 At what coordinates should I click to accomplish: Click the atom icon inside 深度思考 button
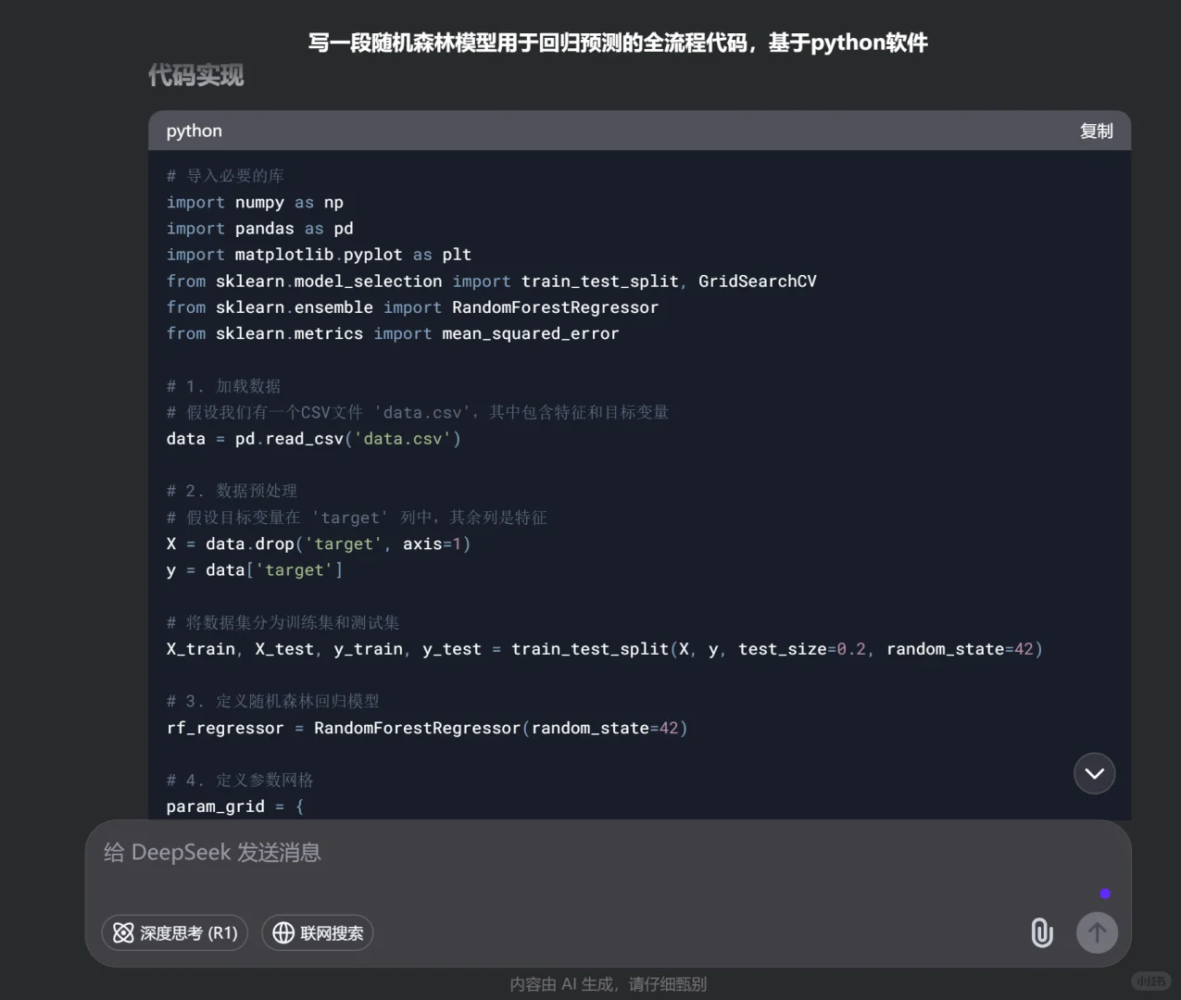pyautogui.click(x=123, y=932)
